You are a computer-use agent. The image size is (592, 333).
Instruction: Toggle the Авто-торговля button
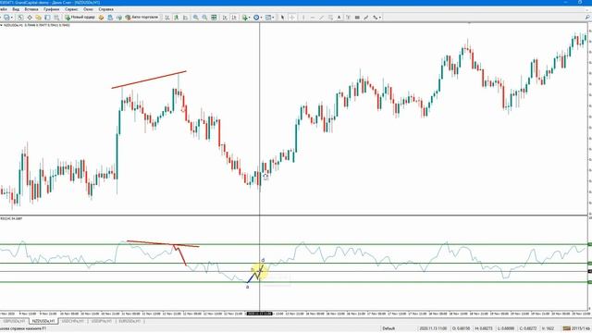[x=142, y=18]
